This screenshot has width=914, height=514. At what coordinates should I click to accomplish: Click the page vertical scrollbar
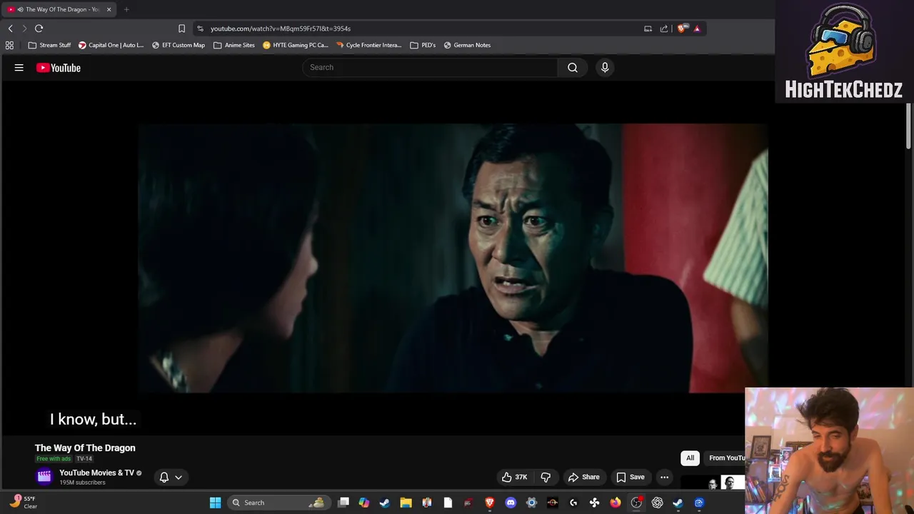[x=908, y=126]
